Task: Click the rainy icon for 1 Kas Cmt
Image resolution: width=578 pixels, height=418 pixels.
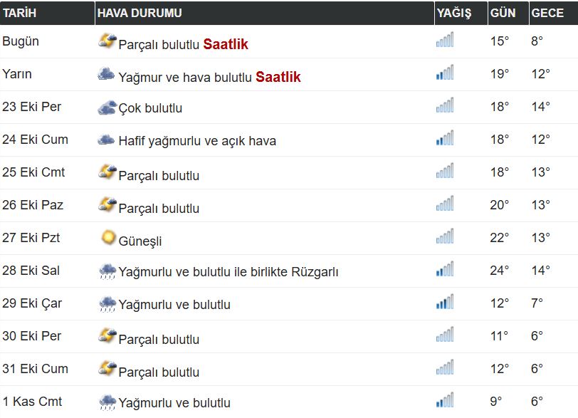Action: click(107, 402)
